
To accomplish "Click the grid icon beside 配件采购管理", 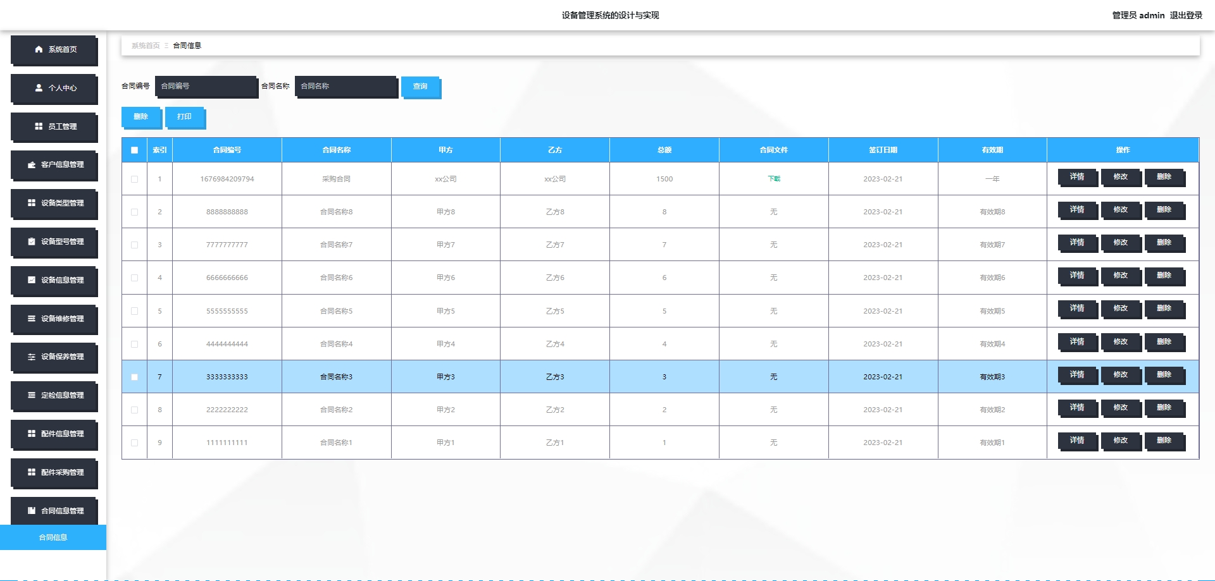I will point(32,472).
